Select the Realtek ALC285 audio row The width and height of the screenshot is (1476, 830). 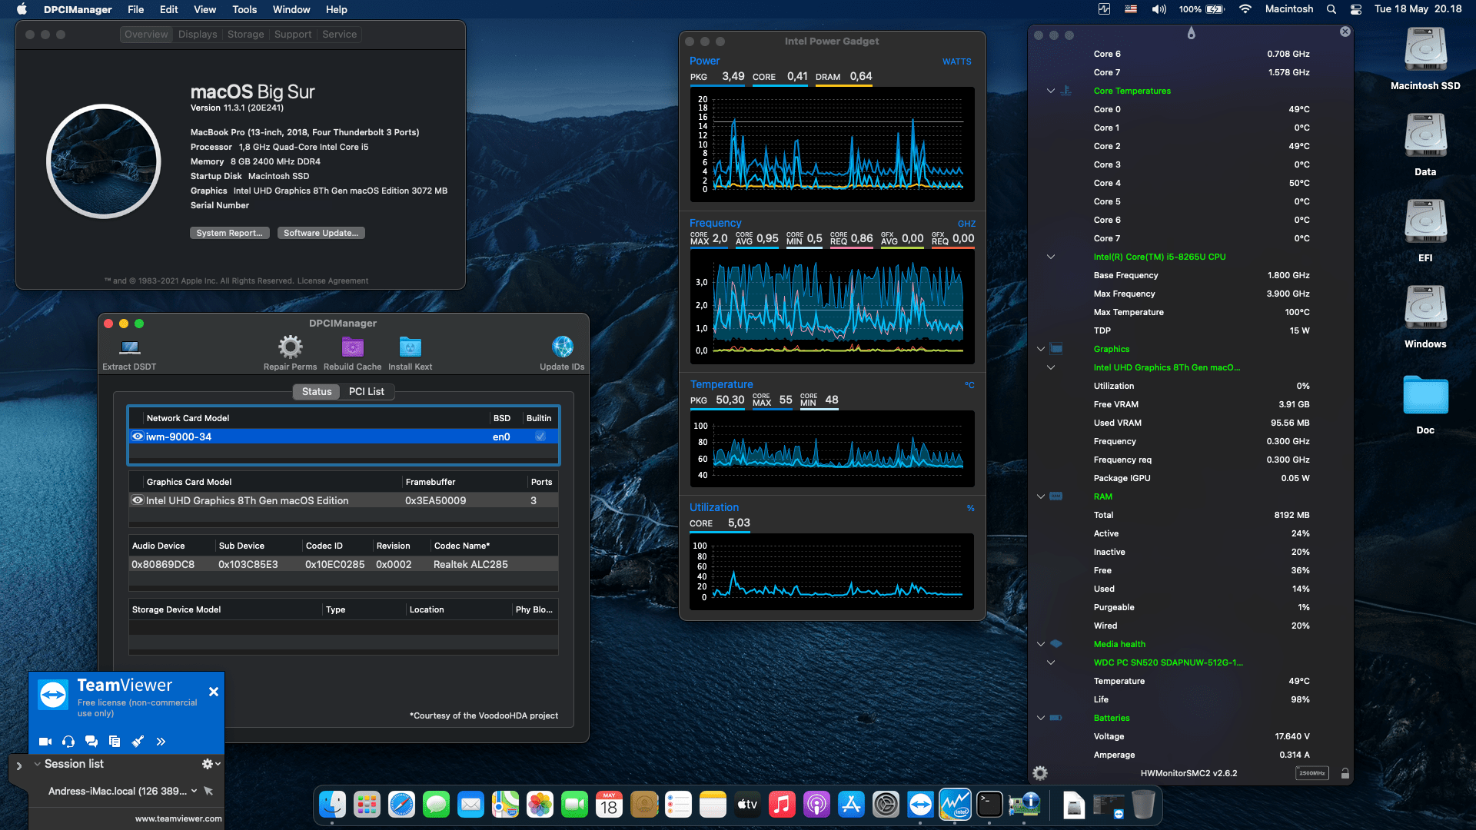(343, 564)
